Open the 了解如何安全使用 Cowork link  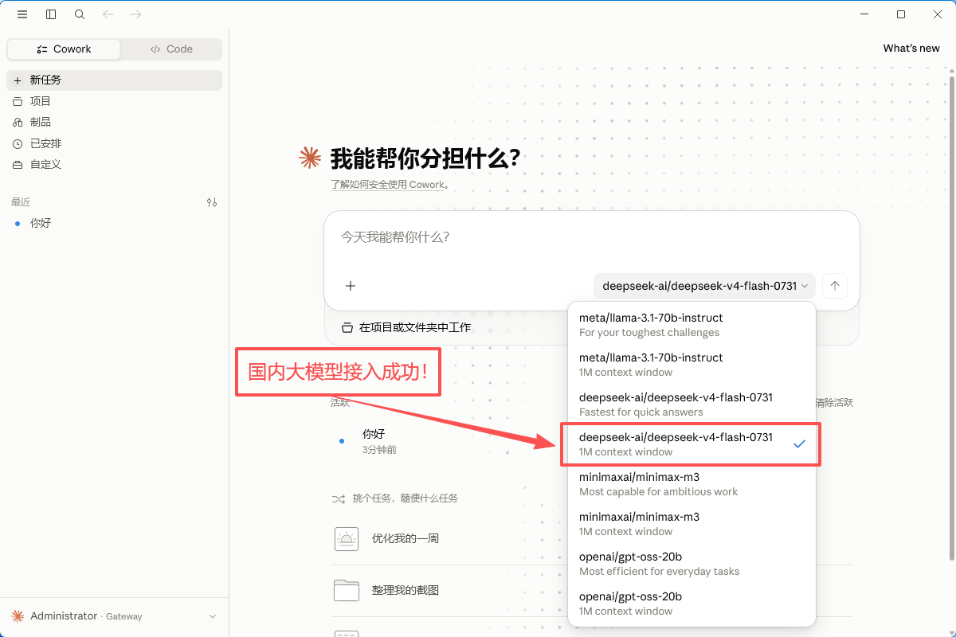389,185
